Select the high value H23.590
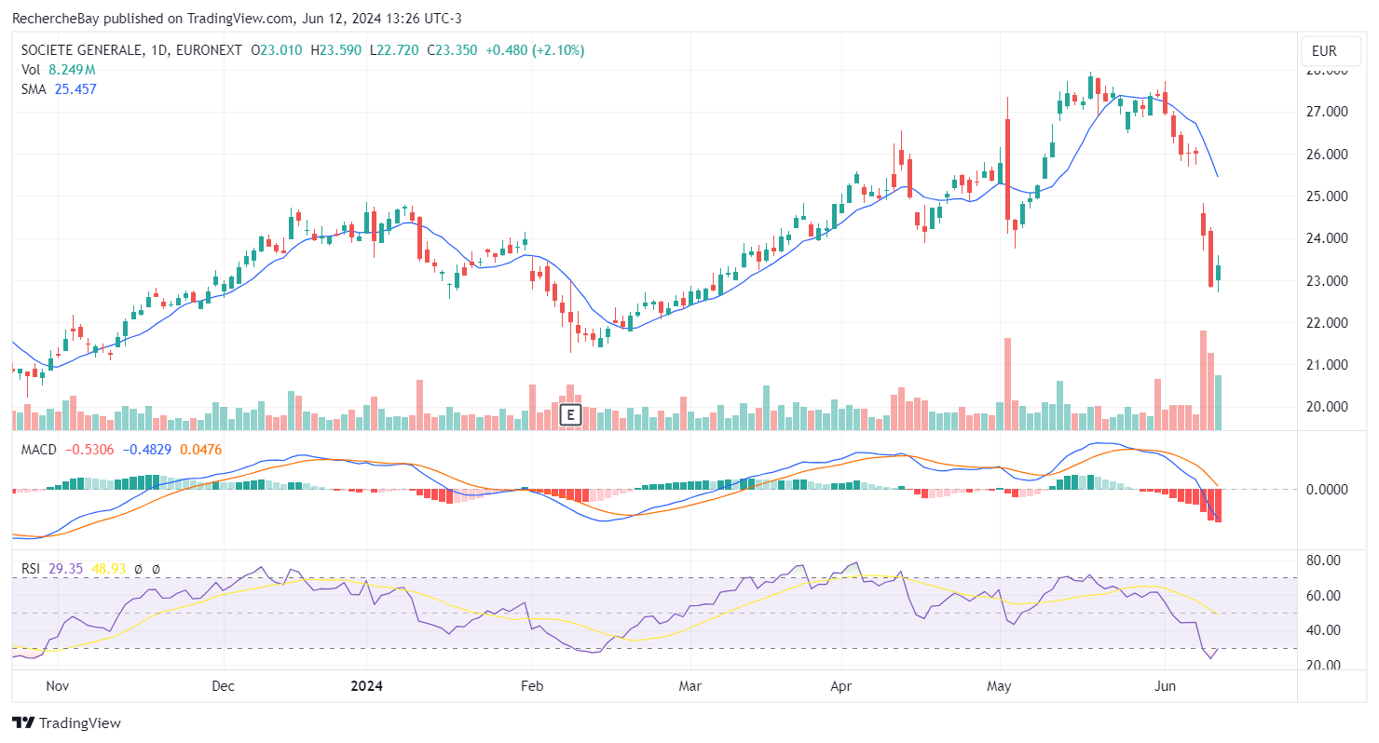 [x=337, y=50]
